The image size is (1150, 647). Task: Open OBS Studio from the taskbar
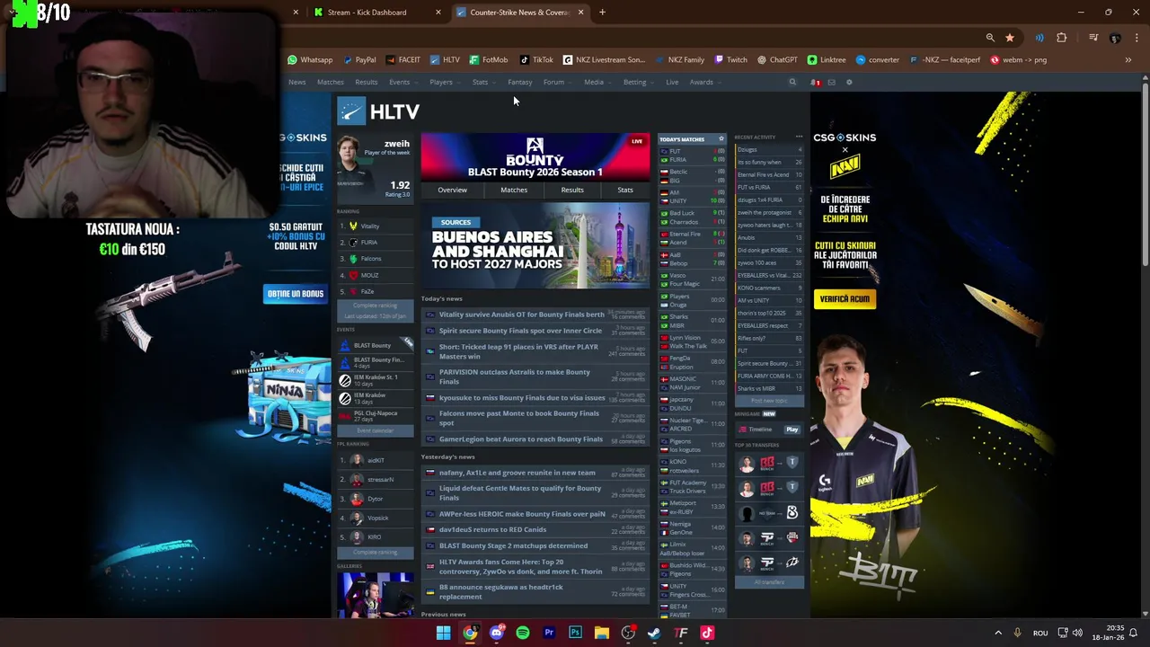[628, 633]
